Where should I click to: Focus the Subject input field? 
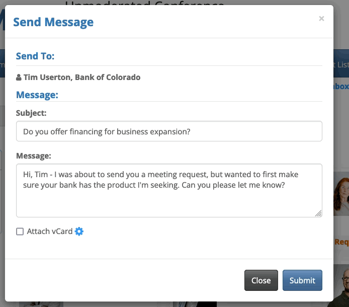coord(169,131)
